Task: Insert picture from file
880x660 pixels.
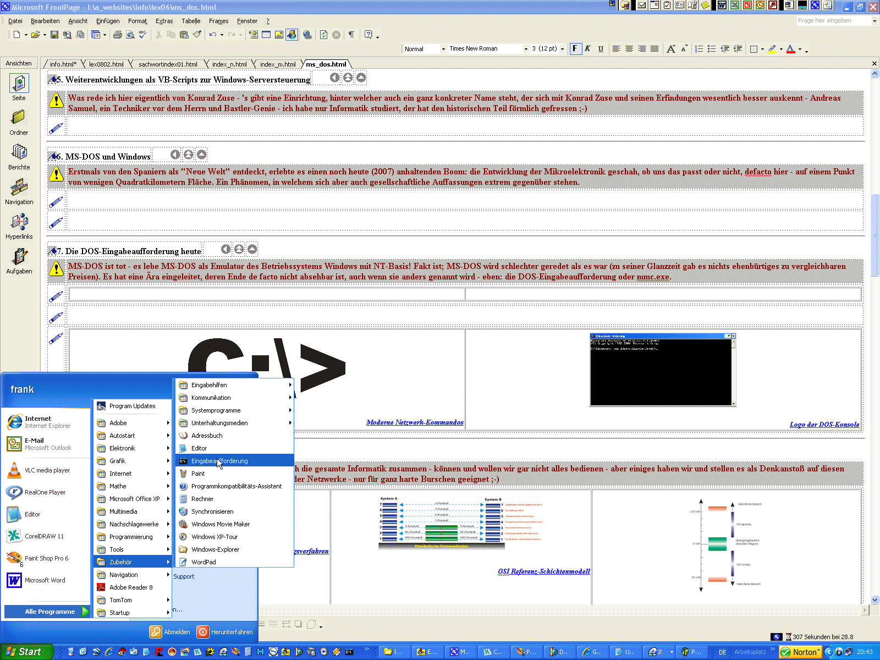Action: pos(279,35)
